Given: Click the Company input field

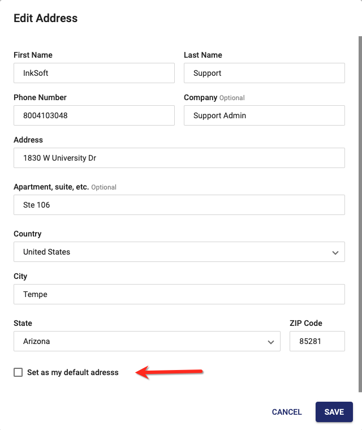Looking at the screenshot, I should click(264, 115).
